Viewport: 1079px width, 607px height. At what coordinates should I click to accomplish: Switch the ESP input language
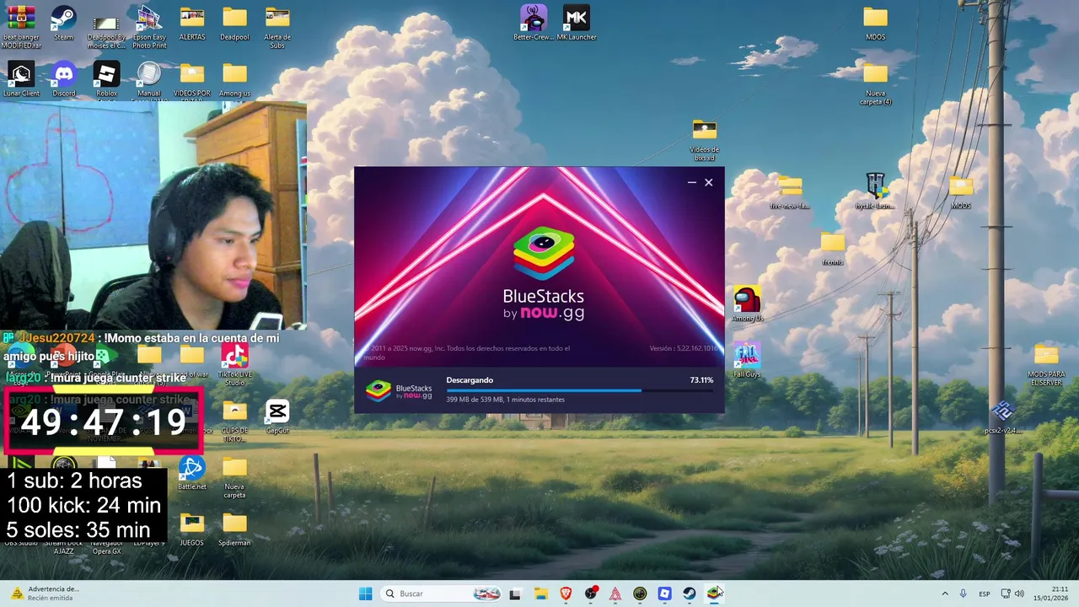coord(985,594)
